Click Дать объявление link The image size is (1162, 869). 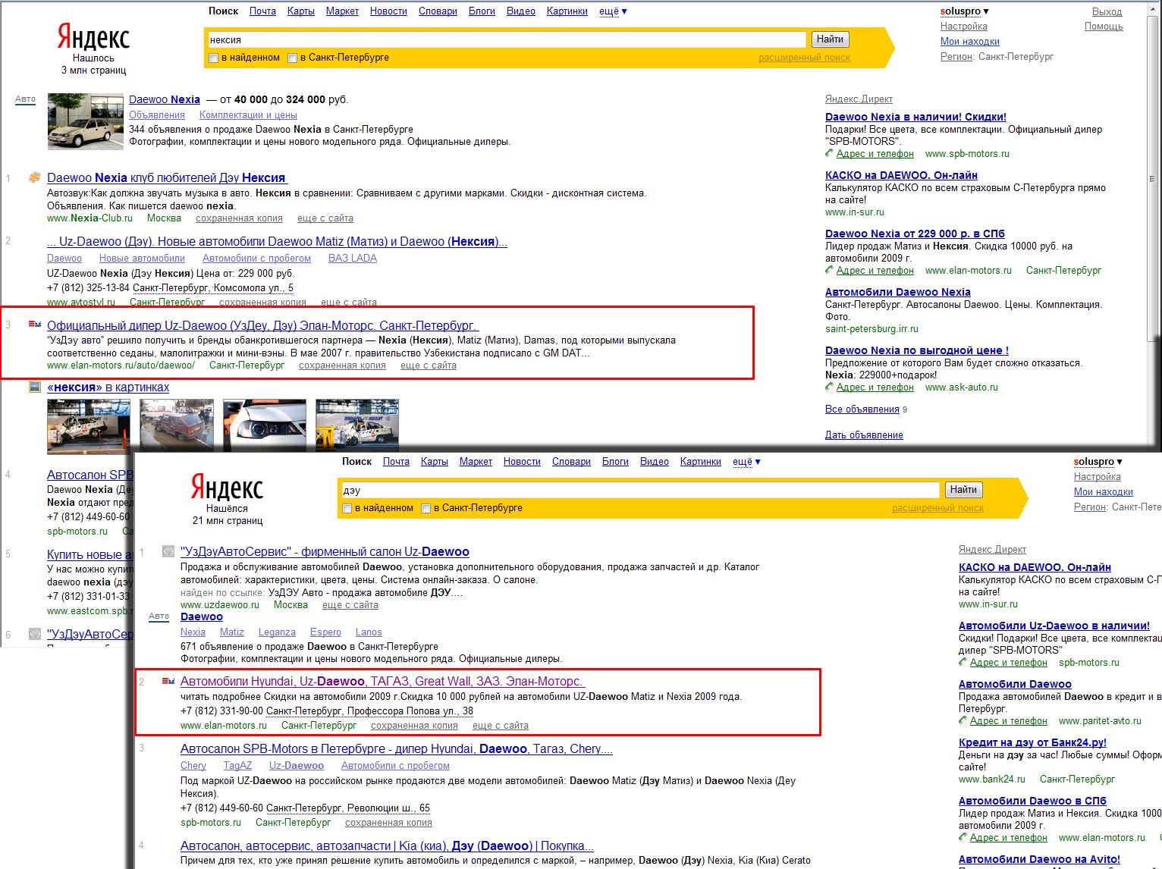(864, 435)
